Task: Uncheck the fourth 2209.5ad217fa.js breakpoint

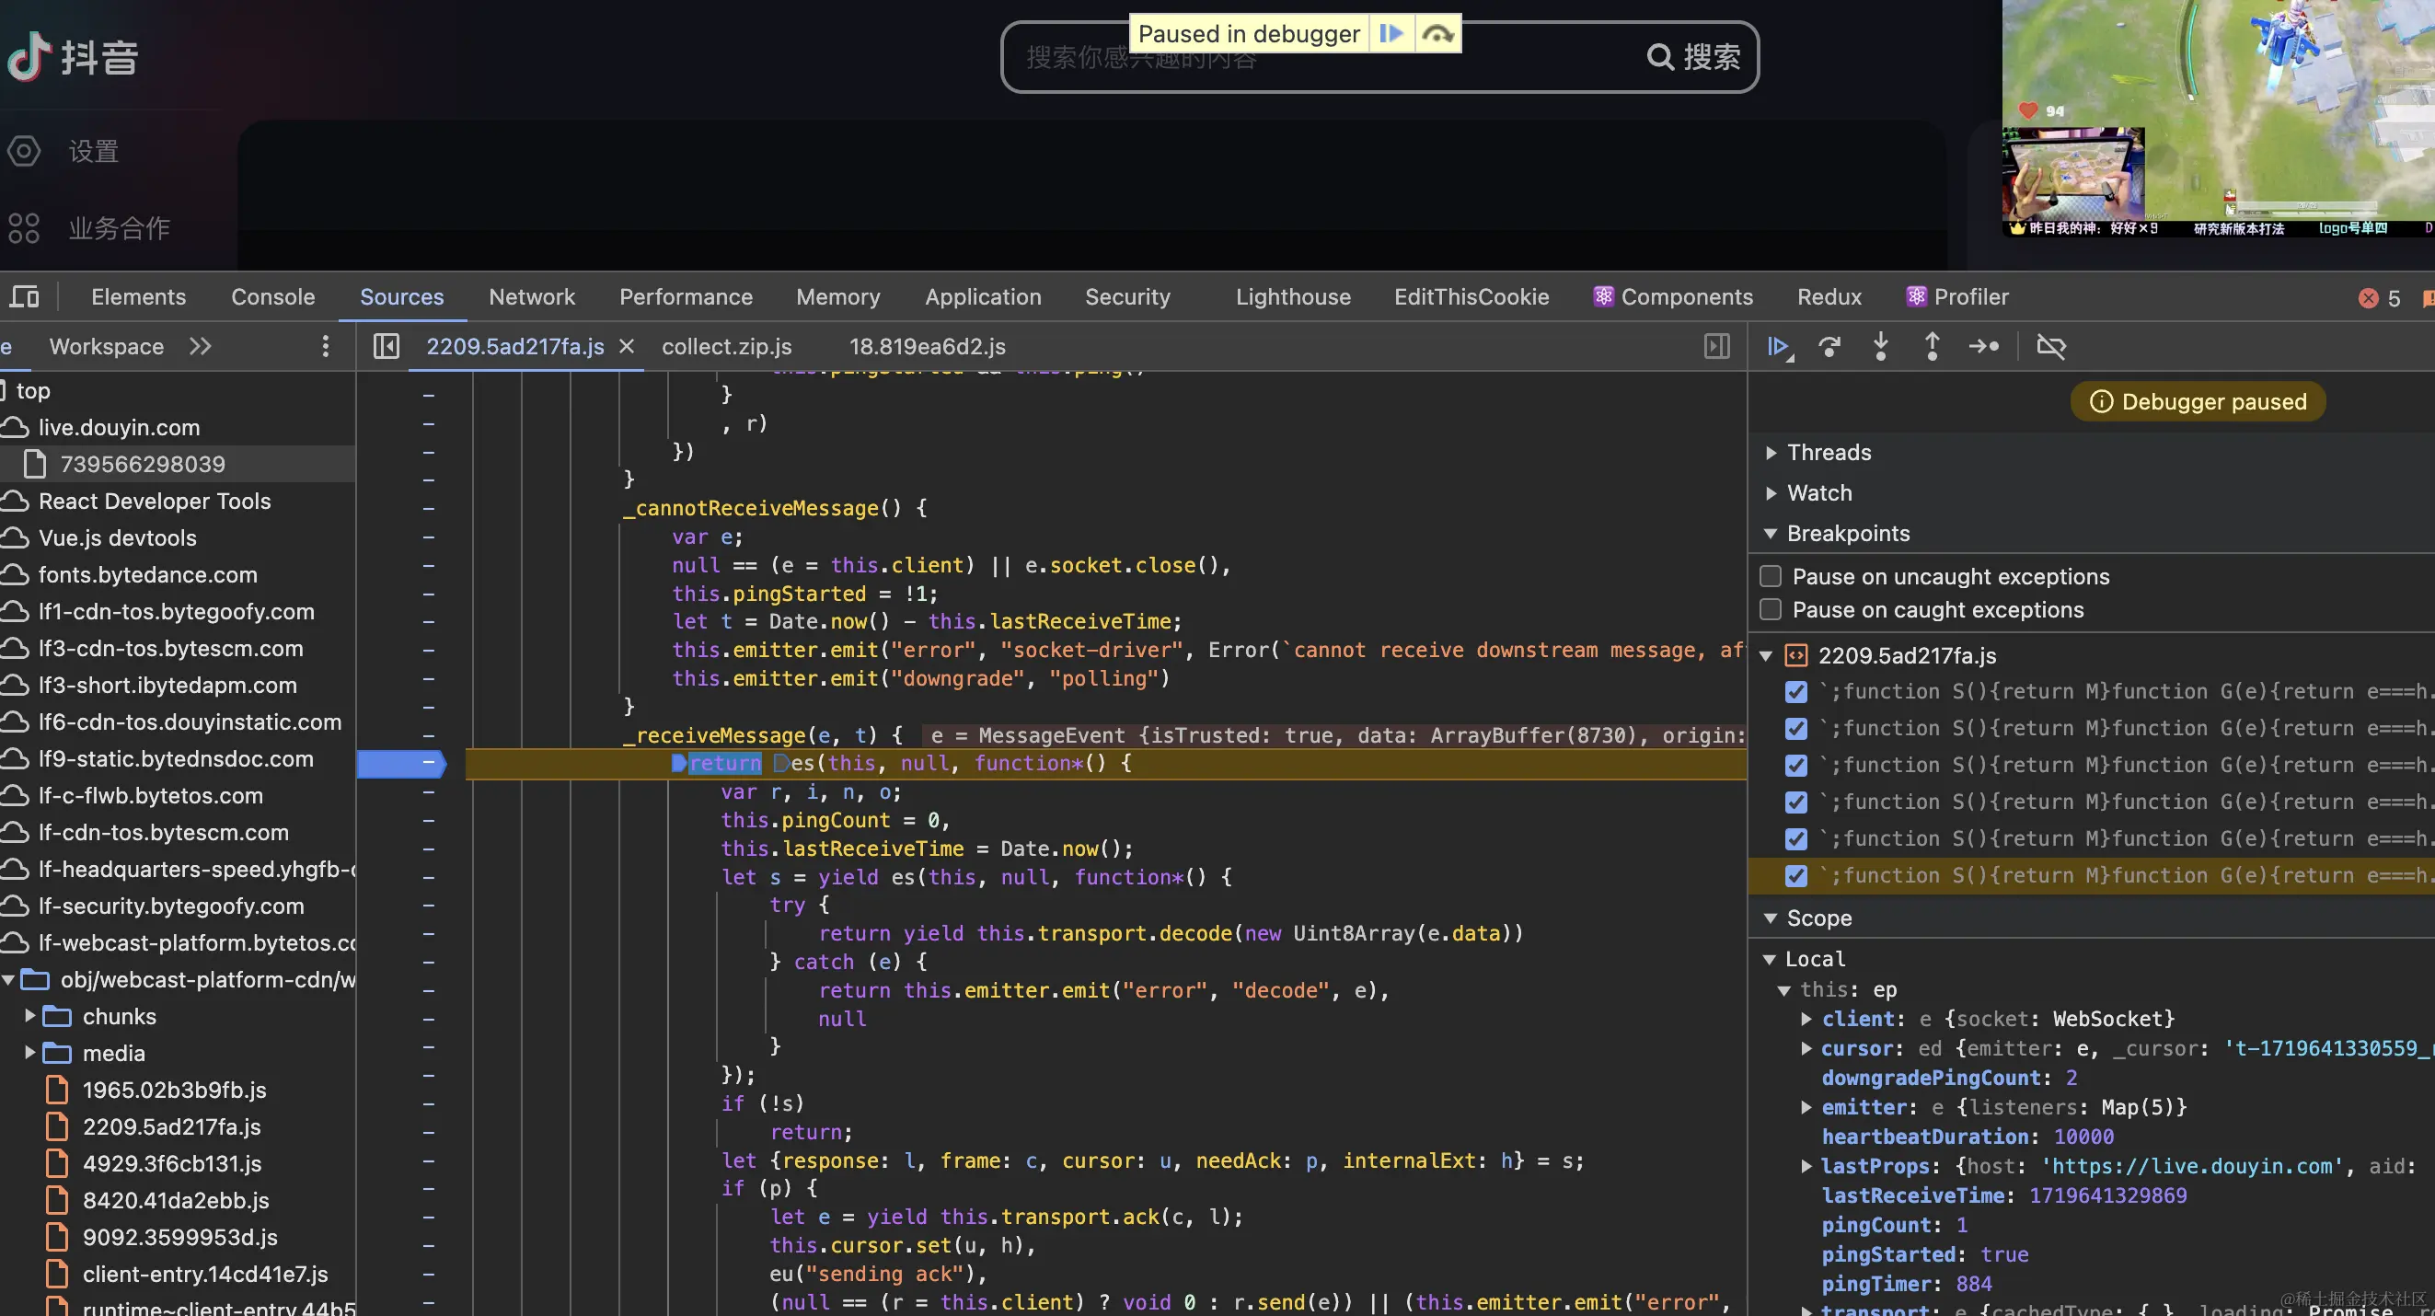Action: (1796, 802)
